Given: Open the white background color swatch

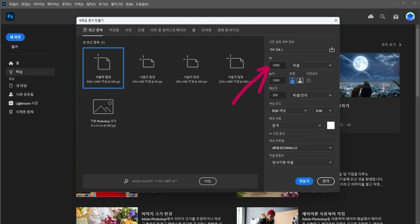Looking at the screenshot, I should [330, 125].
